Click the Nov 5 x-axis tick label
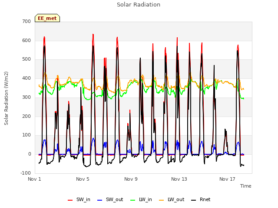Screen dimensions: 278x208 coord(83,179)
